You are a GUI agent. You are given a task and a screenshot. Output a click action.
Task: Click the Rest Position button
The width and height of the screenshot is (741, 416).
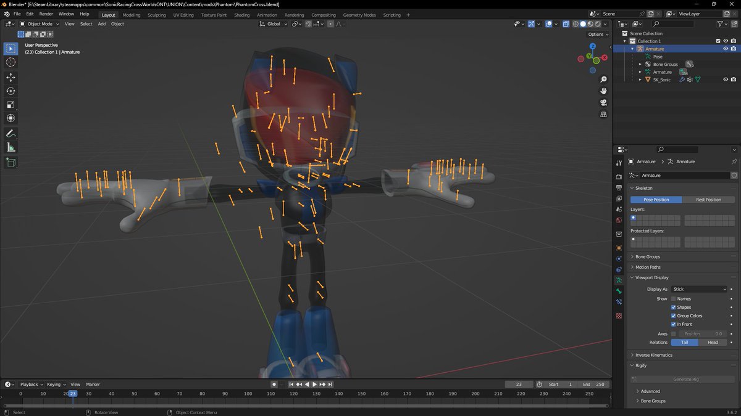pyautogui.click(x=708, y=200)
